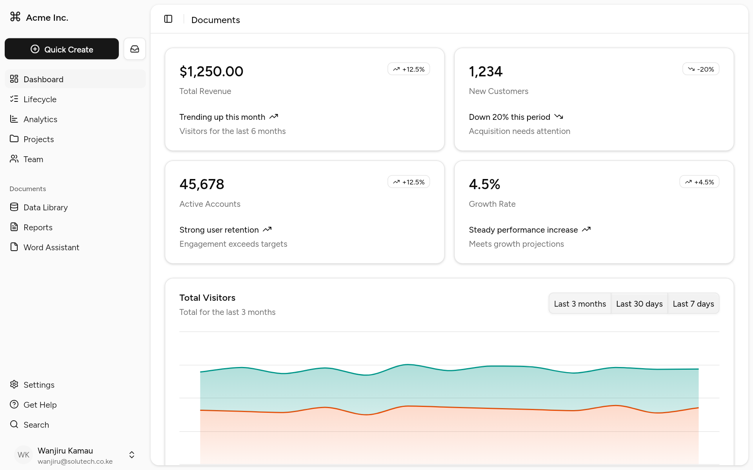
Task: Click the Team people icon
Action: [x=14, y=159]
